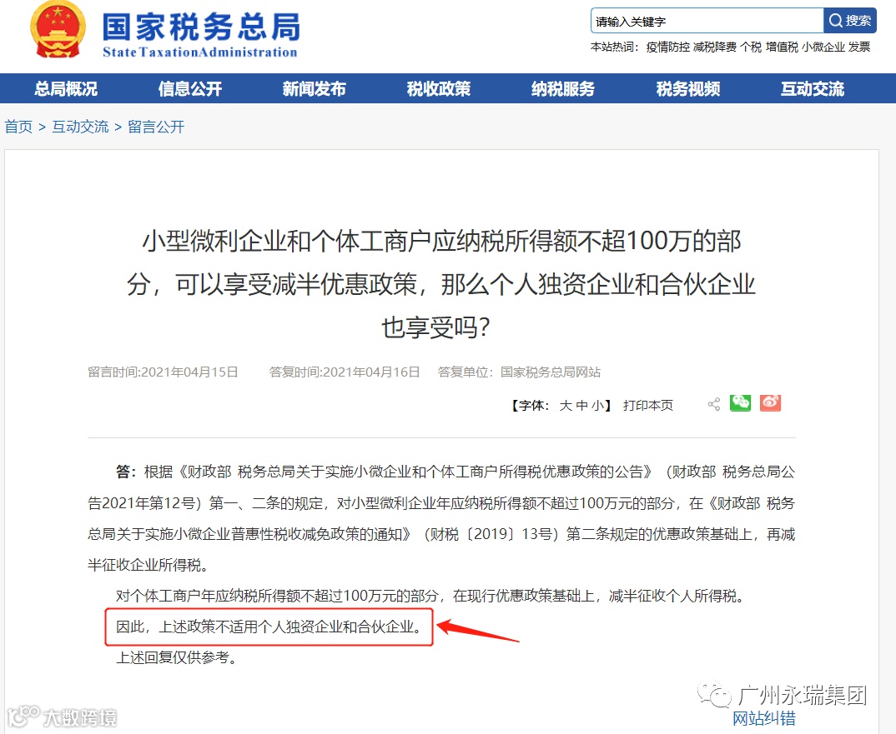This screenshot has width=896, height=734.
Task: Open the 信息公开 menu
Action: tap(190, 88)
